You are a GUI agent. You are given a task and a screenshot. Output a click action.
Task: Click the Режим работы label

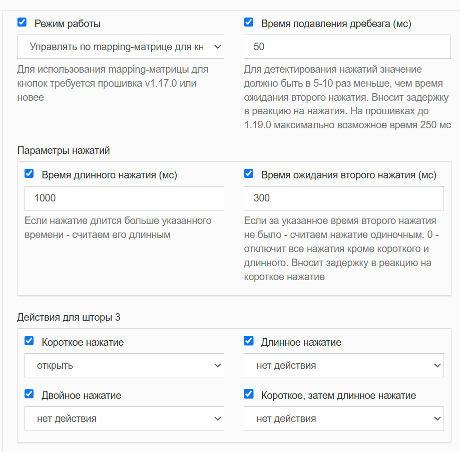pos(68,24)
